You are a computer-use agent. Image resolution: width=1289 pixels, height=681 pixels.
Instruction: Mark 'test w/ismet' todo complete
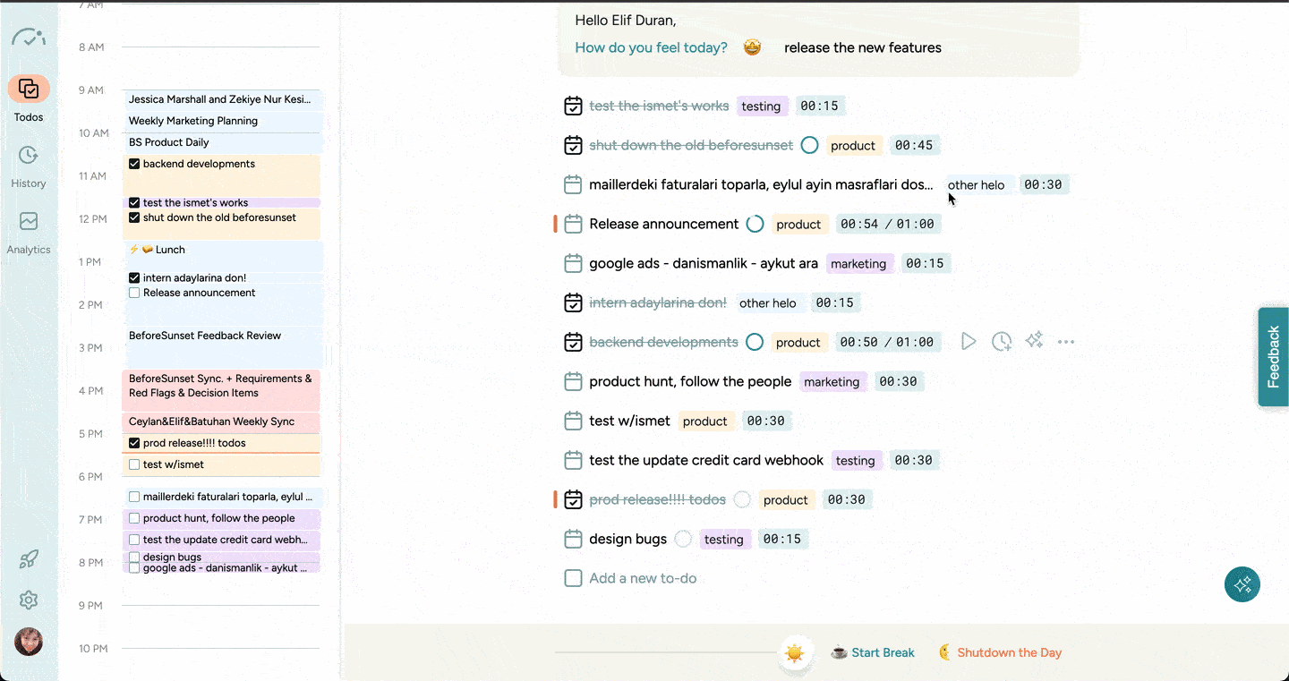tap(573, 421)
